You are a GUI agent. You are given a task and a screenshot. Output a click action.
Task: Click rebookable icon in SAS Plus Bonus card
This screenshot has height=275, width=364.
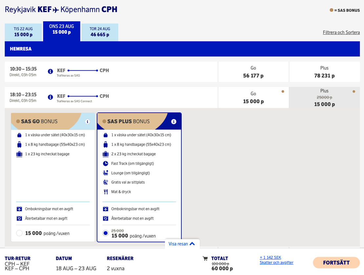pos(106,209)
